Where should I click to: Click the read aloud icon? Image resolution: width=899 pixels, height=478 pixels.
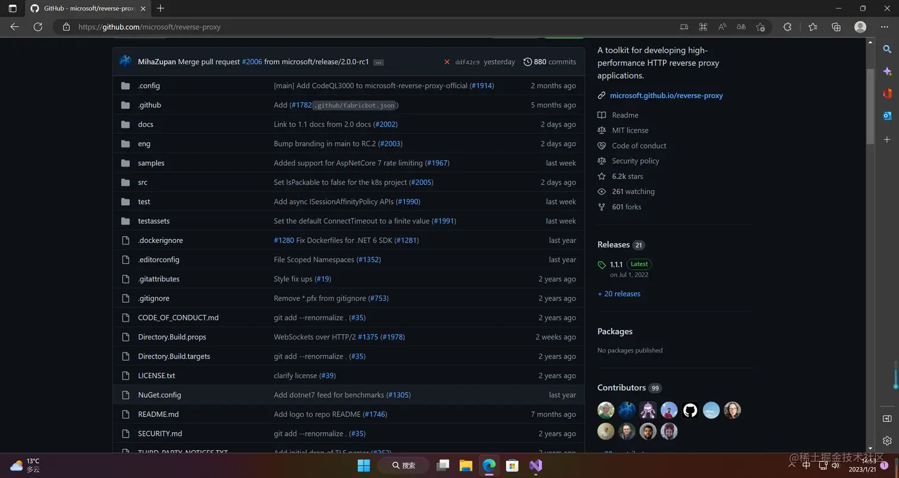pyautogui.click(x=722, y=27)
